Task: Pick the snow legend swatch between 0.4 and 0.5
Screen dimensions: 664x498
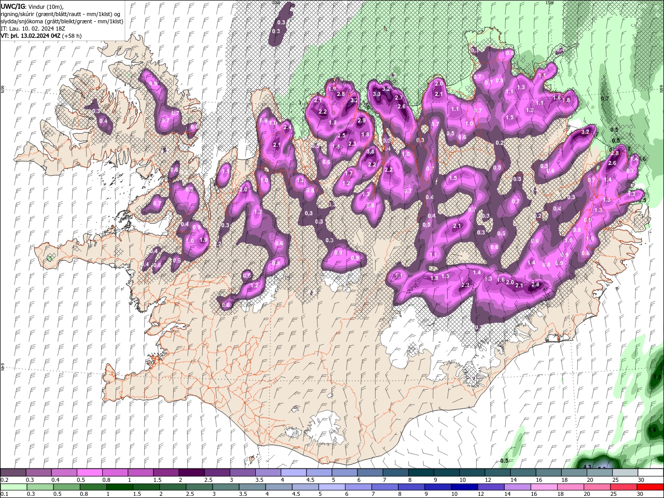Action: [64, 473]
